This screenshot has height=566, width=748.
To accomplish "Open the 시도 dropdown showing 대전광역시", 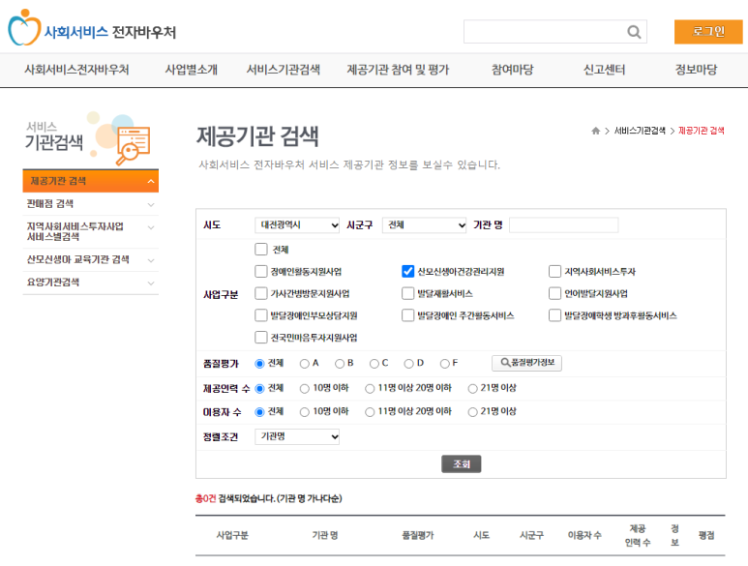I will tap(297, 225).
